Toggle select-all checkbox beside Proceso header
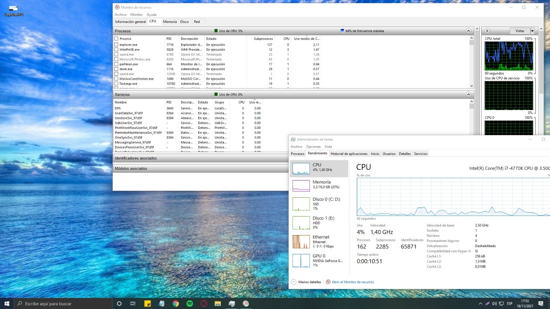This screenshot has width=550, height=309. 116,39
